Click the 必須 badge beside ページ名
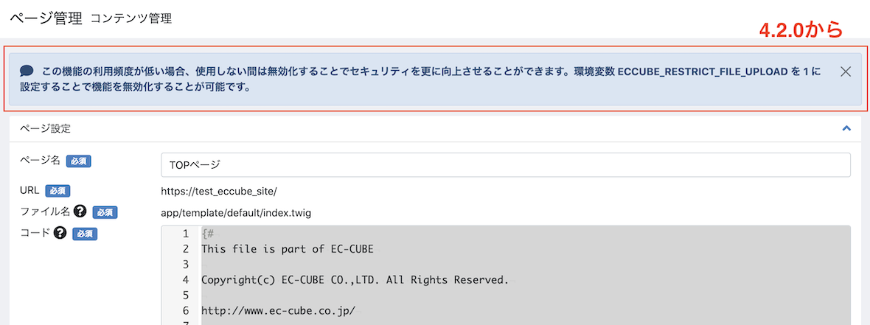The width and height of the screenshot is (870, 325). click(78, 161)
